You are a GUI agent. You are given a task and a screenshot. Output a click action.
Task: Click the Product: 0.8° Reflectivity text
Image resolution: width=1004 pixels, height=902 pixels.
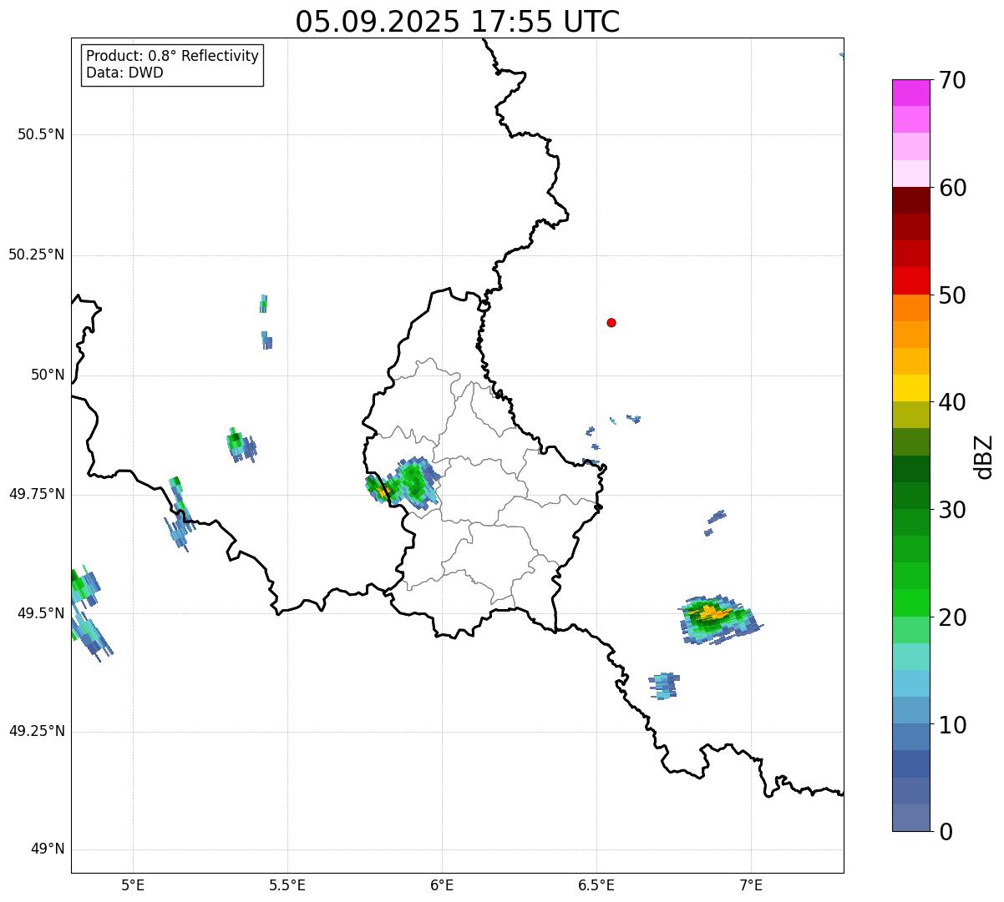pos(172,56)
